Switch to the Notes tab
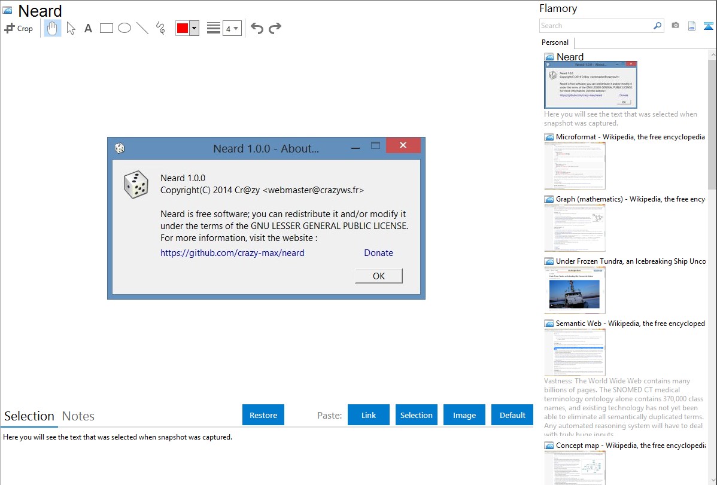The height and width of the screenshot is (485, 717). pos(78,416)
